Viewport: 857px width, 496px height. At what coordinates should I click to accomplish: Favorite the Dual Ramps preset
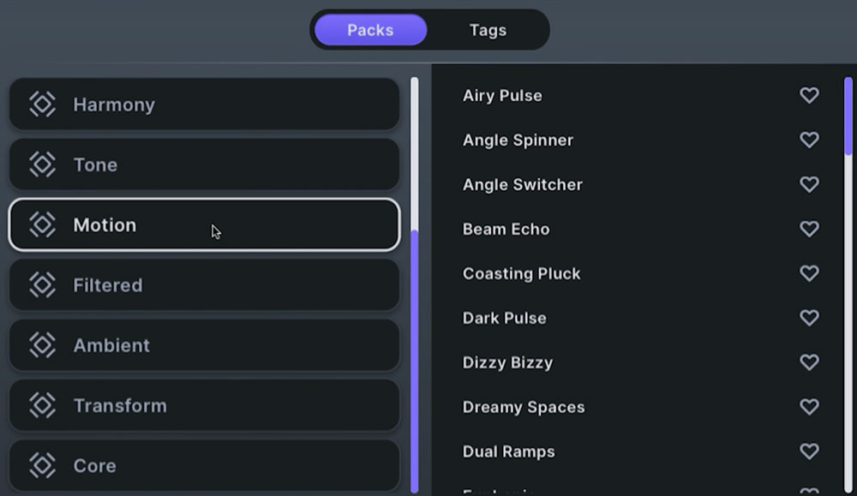[809, 451]
